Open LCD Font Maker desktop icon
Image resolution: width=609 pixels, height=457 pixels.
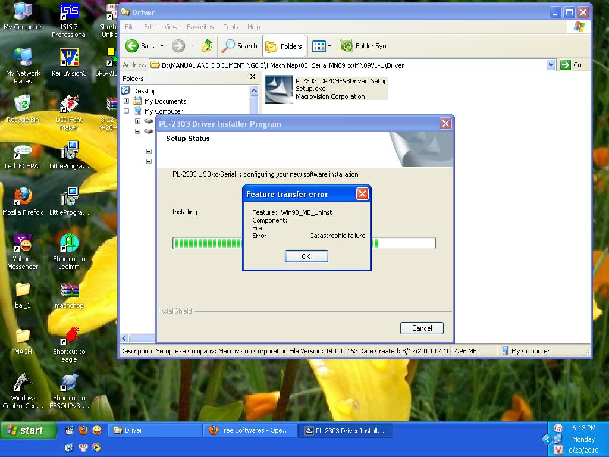tap(69, 112)
